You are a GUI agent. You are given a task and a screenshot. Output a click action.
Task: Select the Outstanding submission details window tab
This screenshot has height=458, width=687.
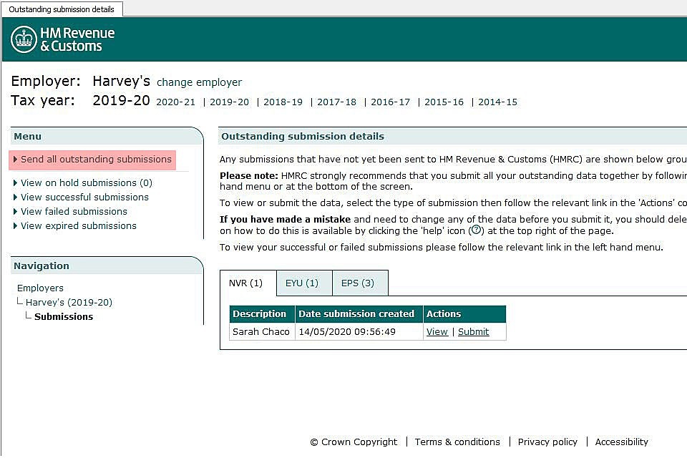click(x=62, y=9)
